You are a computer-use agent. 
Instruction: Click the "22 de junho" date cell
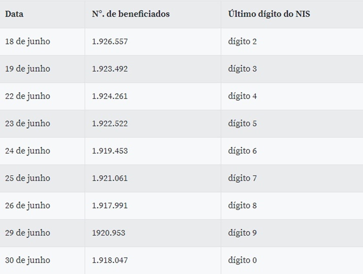tap(27, 96)
